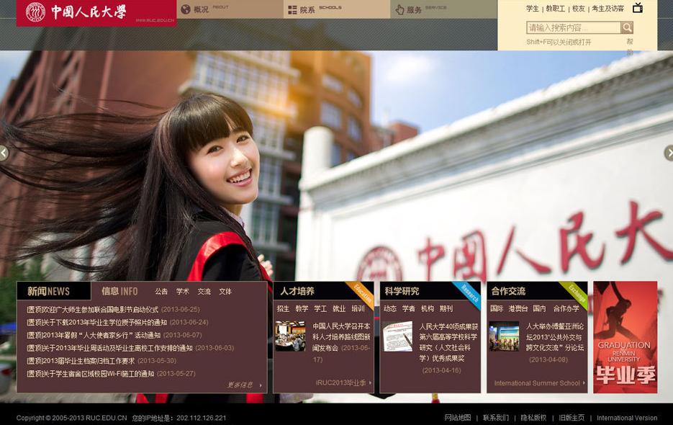Image resolution: width=673 pixels, height=425 pixels.
Task: Open International Version footer link
Action: coord(626,418)
